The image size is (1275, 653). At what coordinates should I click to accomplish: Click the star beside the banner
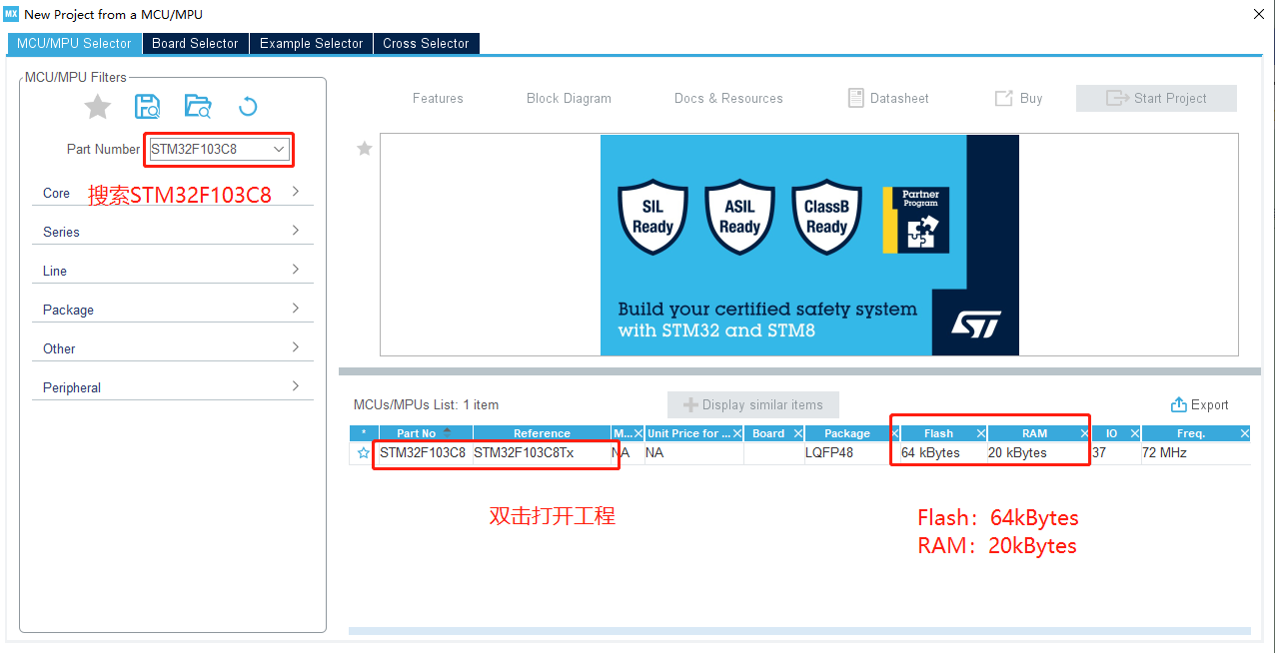tap(365, 149)
